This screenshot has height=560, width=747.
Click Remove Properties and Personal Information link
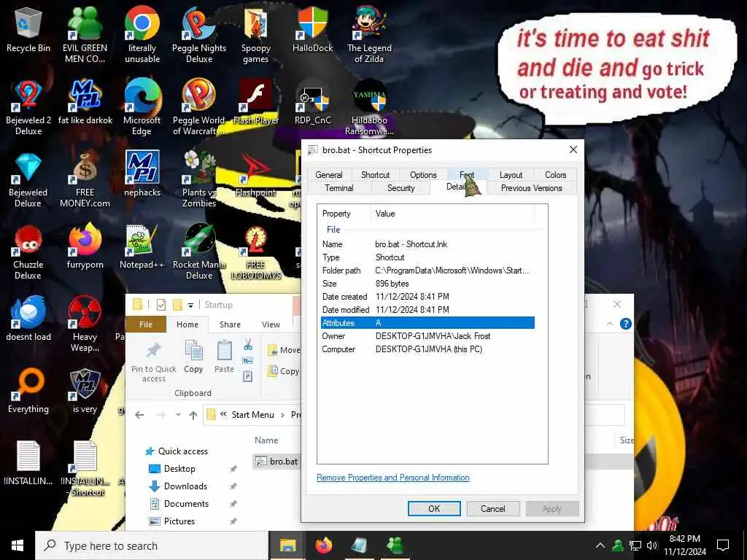(x=393, y=478)
